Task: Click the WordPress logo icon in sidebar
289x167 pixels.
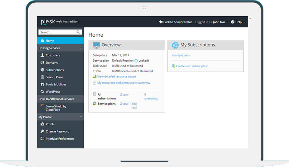Action: pyautogui.click(x=42, y=91)
